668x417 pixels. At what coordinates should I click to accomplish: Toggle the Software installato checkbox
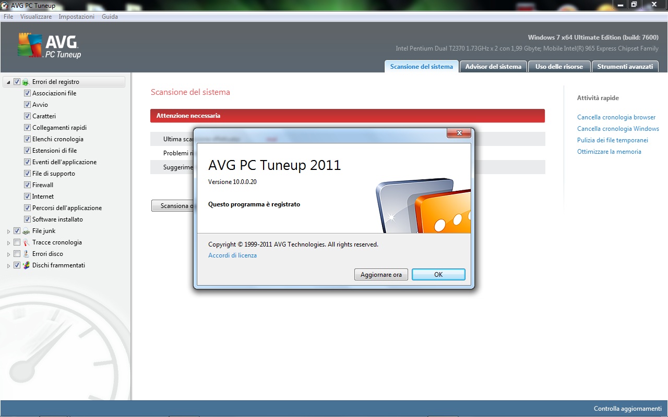pyautogui.click(x=27, y=219)
